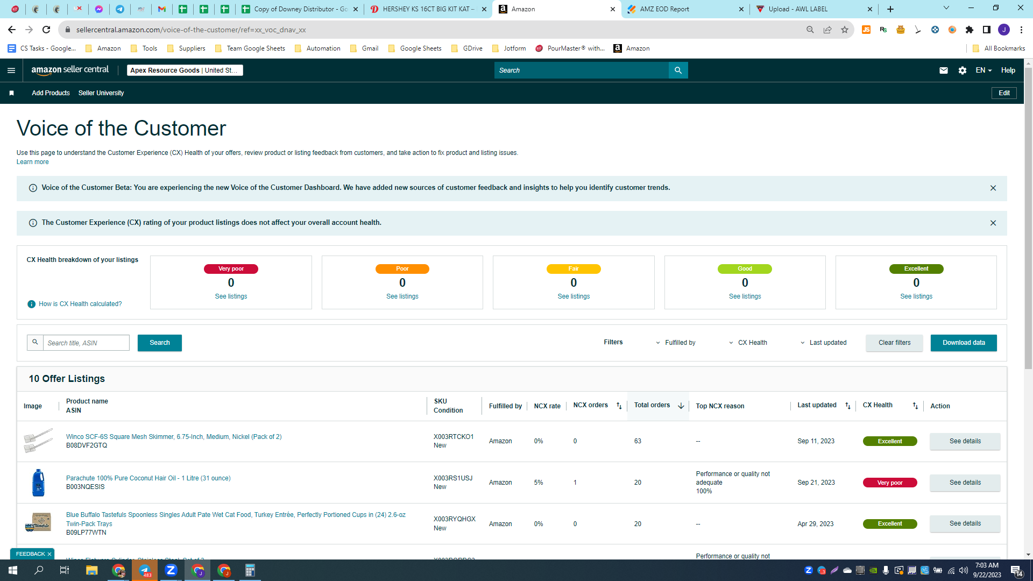See details for the Parachute Coconut Hair Oil
This screenshot has height=581, width=1033.
tap(965, 483)
